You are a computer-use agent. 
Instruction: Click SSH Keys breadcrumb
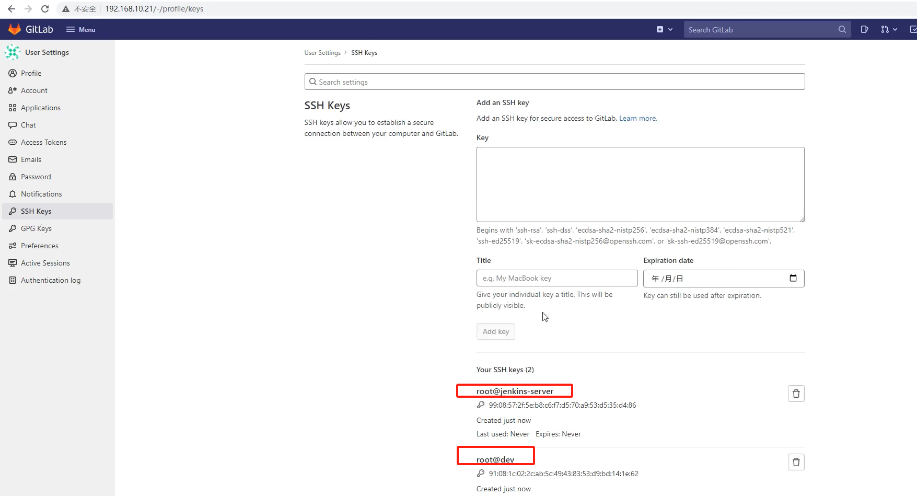click(x=364, y=53)
